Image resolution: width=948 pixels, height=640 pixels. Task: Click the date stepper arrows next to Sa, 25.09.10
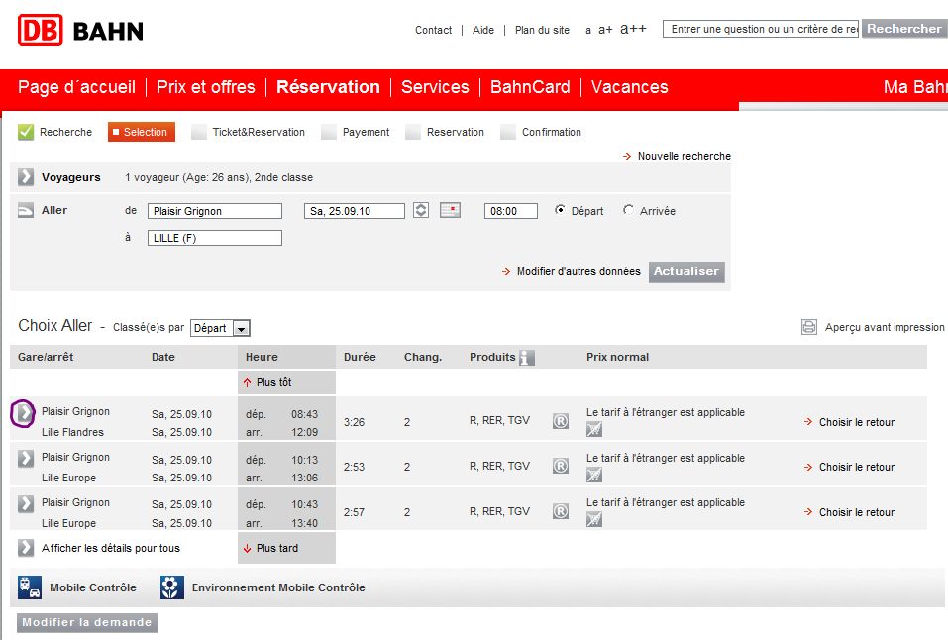click(421, 210)
